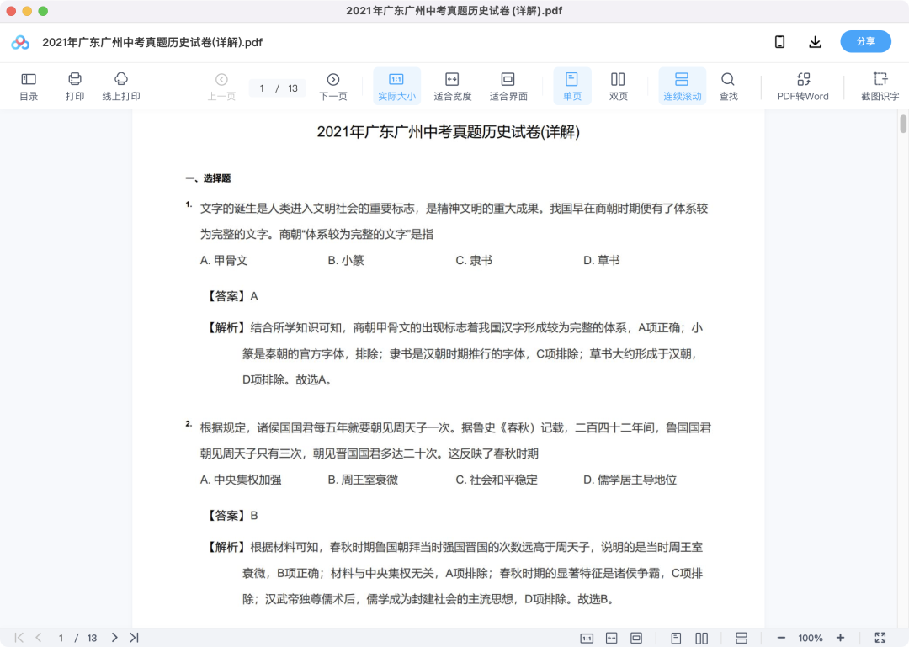Click answer option C. 隶书

[x=474, y=260]
